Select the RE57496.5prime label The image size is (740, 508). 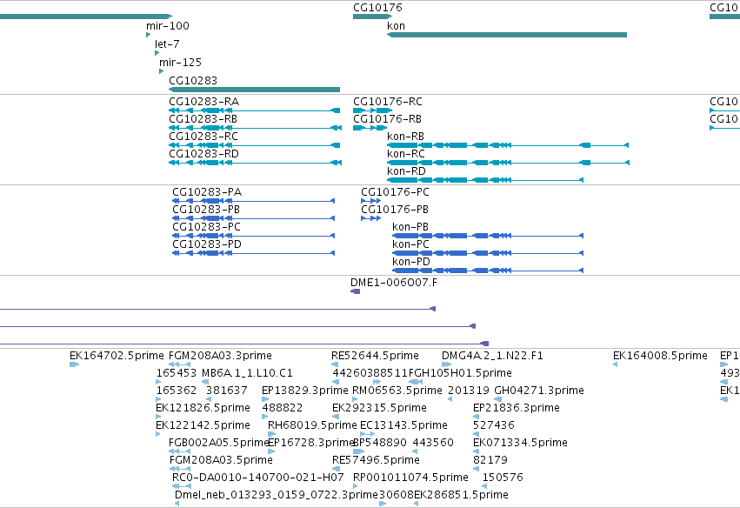coord(376,460)
